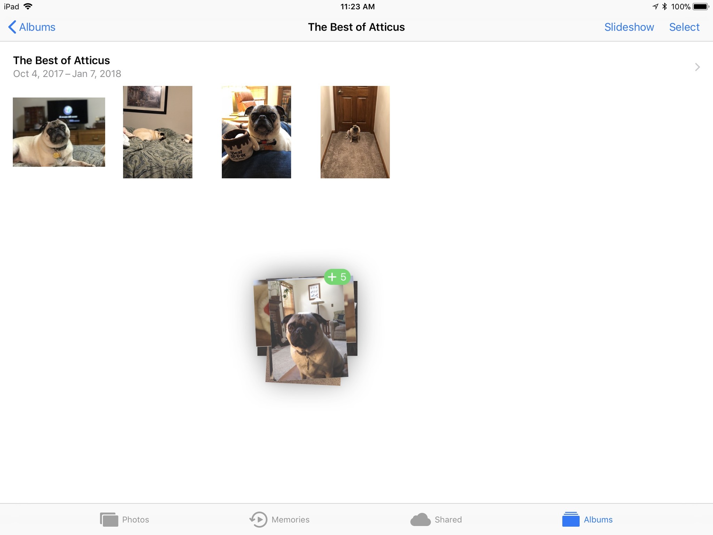Screen dimensions: 713x535
Task: Open pug lying in front of TV photo
Action: [x=59, y=132]
